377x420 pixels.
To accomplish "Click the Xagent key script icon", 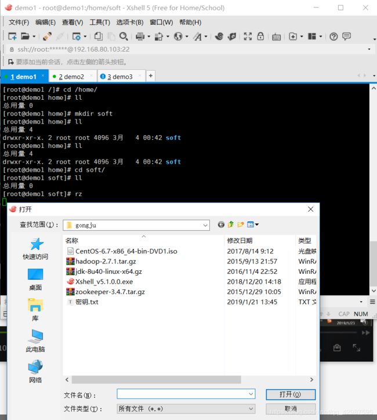I will pyautogui.click(x=232, y=36).
